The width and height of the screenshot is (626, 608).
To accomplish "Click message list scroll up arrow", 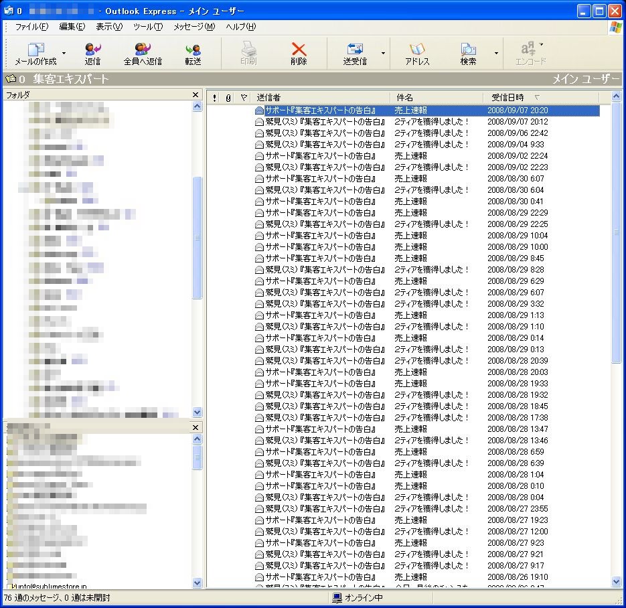I will point(616,96).
